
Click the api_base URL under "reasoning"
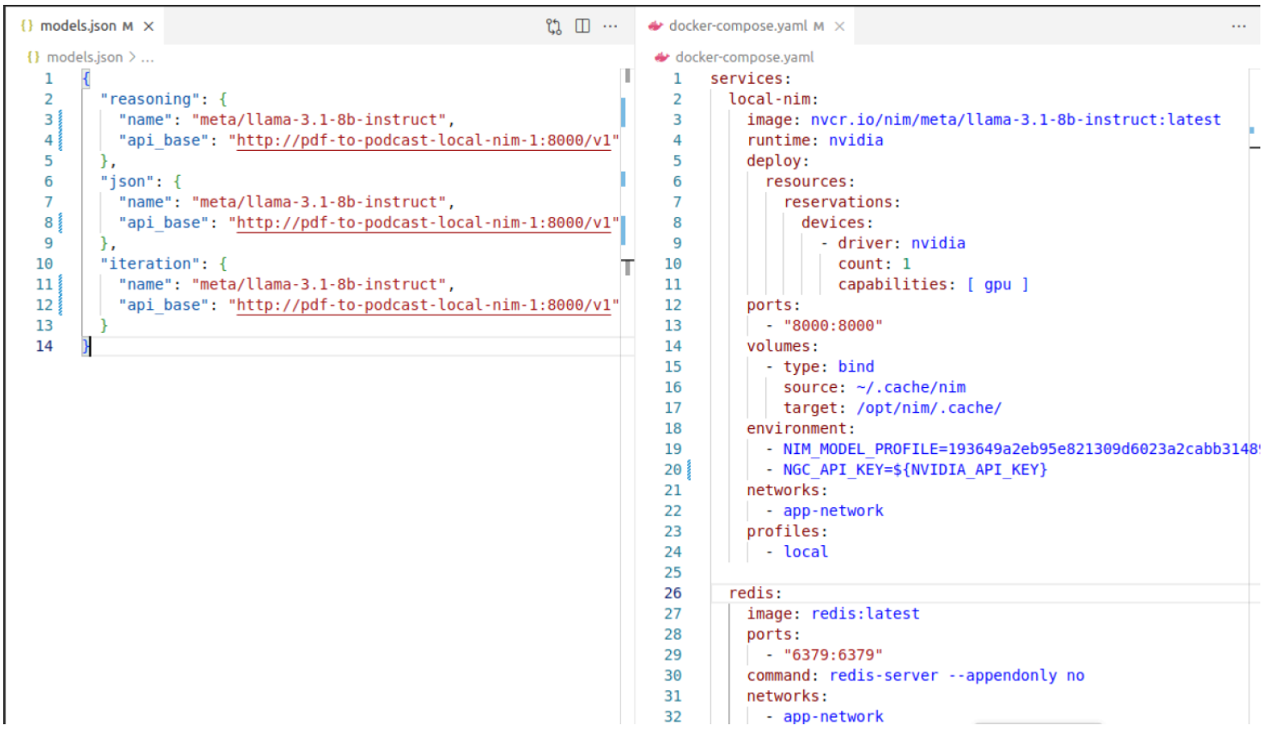point(423,140)
